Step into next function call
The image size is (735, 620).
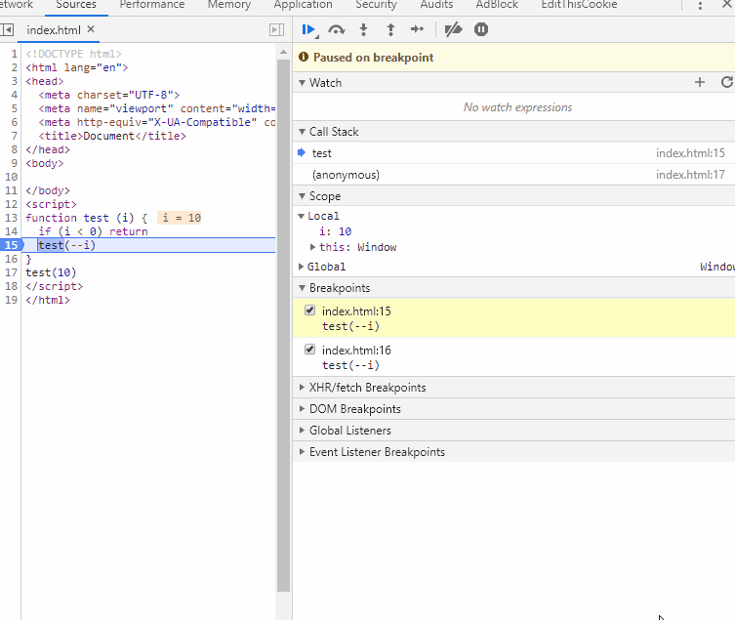pos(363,30)
